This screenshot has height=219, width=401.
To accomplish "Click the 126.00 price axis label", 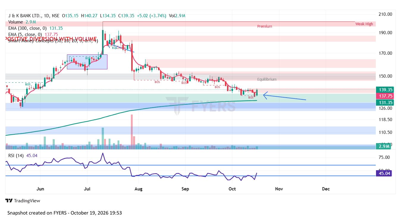I will (386, 108).
